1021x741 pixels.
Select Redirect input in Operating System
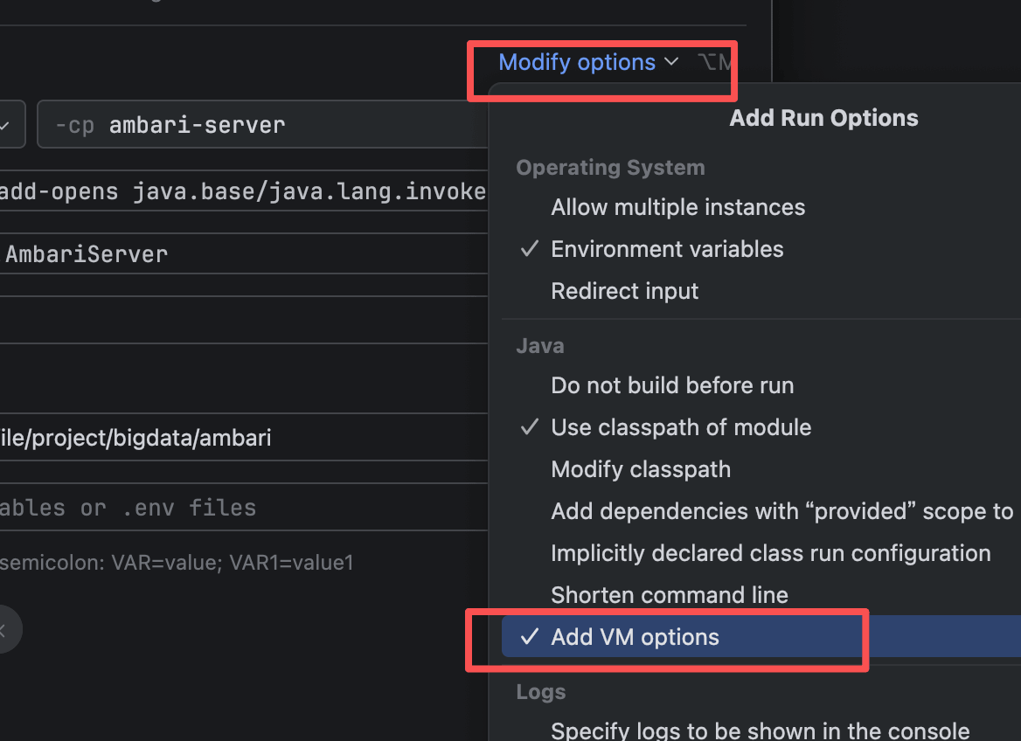click(624, 291)
